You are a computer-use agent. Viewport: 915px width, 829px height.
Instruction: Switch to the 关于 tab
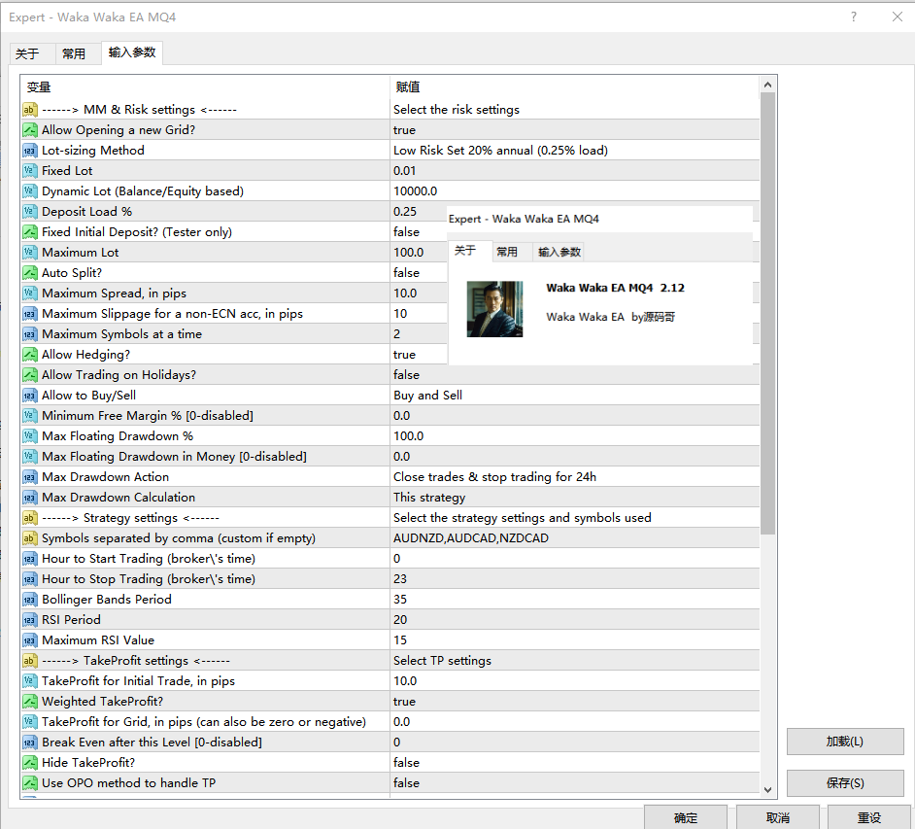[27, 53]
